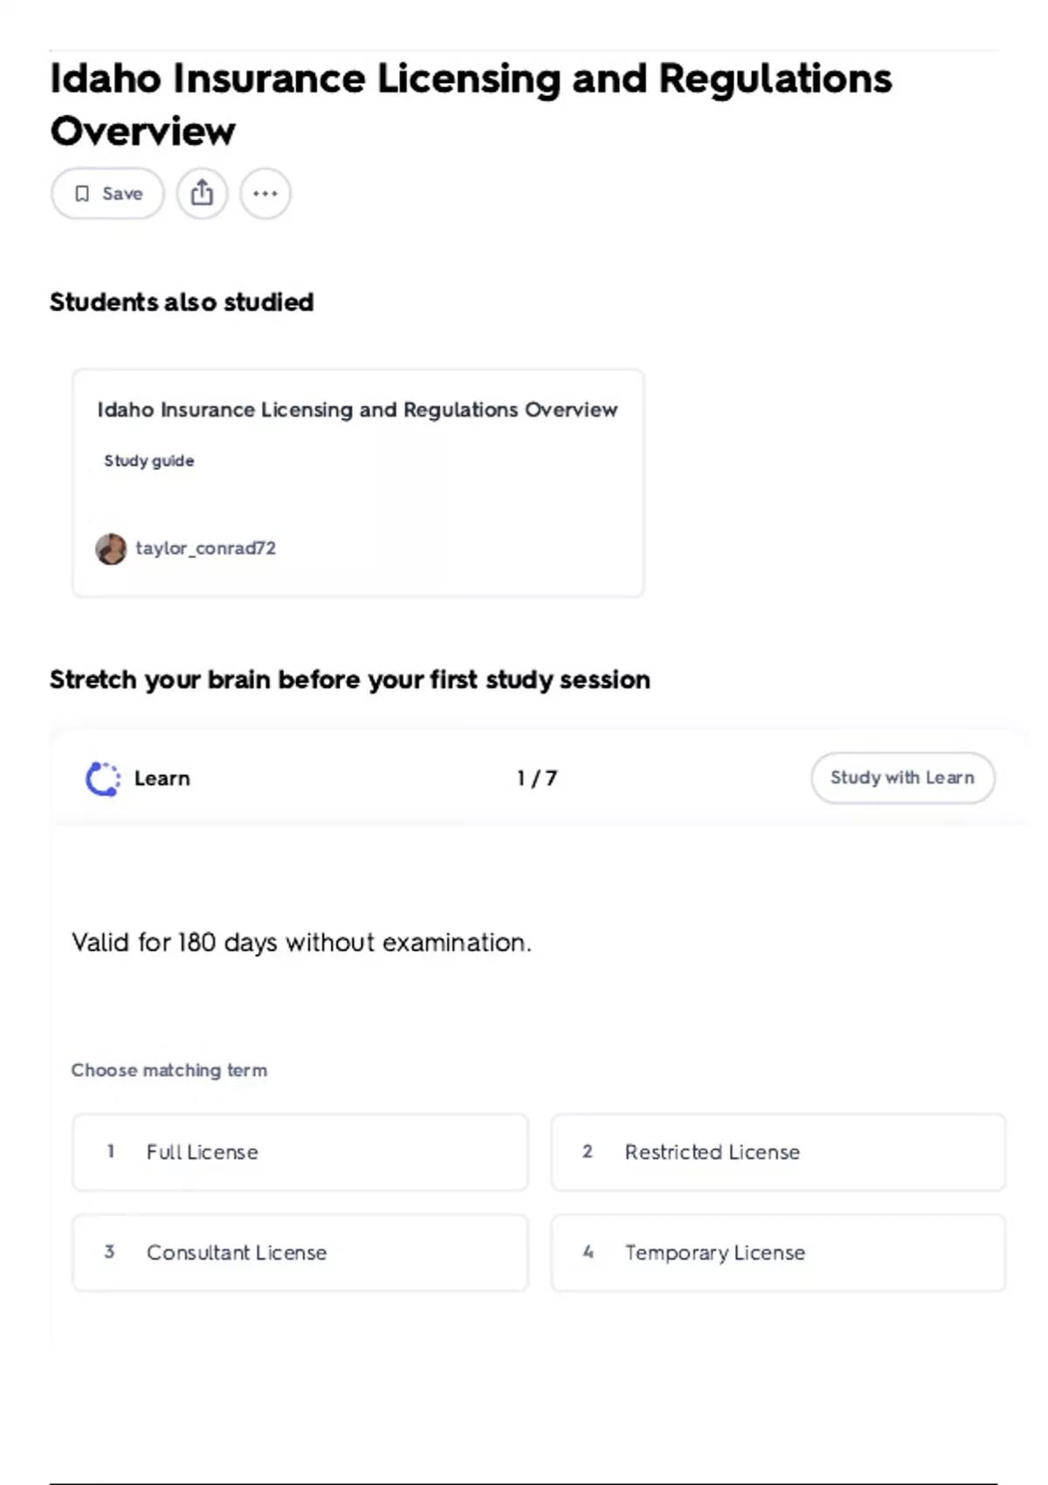Choose the Temporary License option
This screenshot has height=1485, width=1048.
coord(778,1252)
